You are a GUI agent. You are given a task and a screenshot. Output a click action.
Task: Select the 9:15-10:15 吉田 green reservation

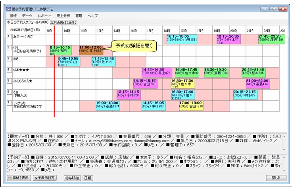(60, 50)
